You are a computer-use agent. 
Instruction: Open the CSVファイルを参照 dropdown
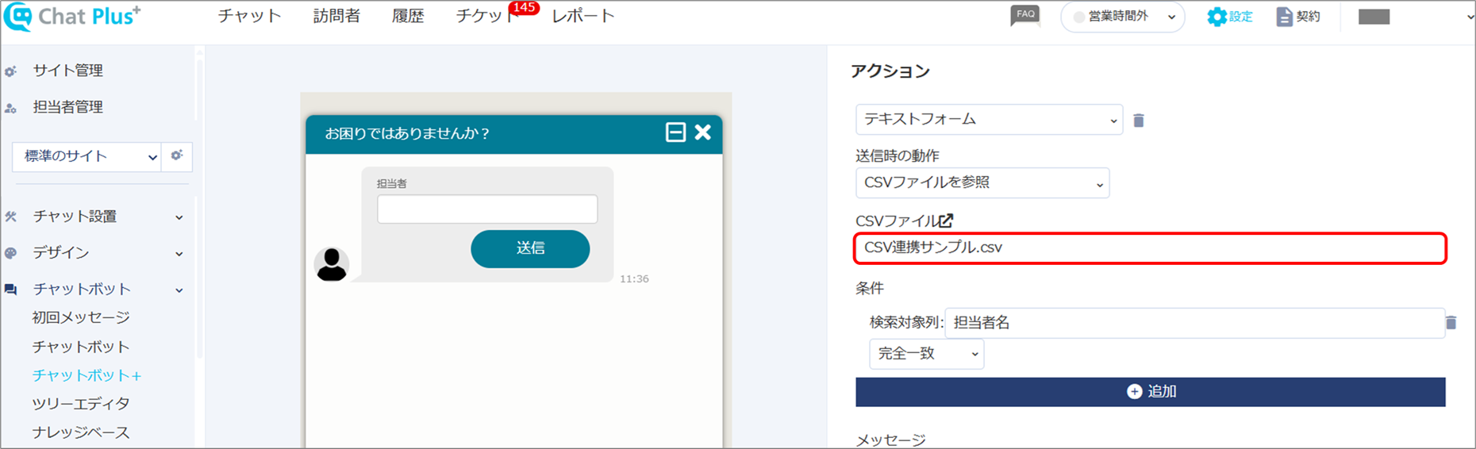(x=982, y=182)
